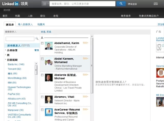The height and width of the screenshot is (121, 164).
Task: Click the contact list scrollbar thumb
Action: point(92,65)
